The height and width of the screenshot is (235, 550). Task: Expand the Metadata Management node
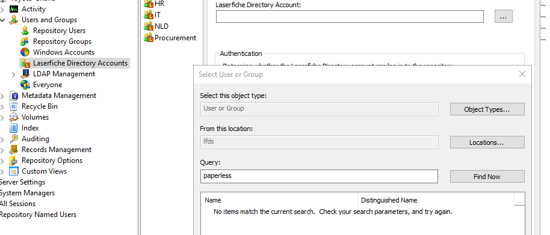tap(3, 96)
